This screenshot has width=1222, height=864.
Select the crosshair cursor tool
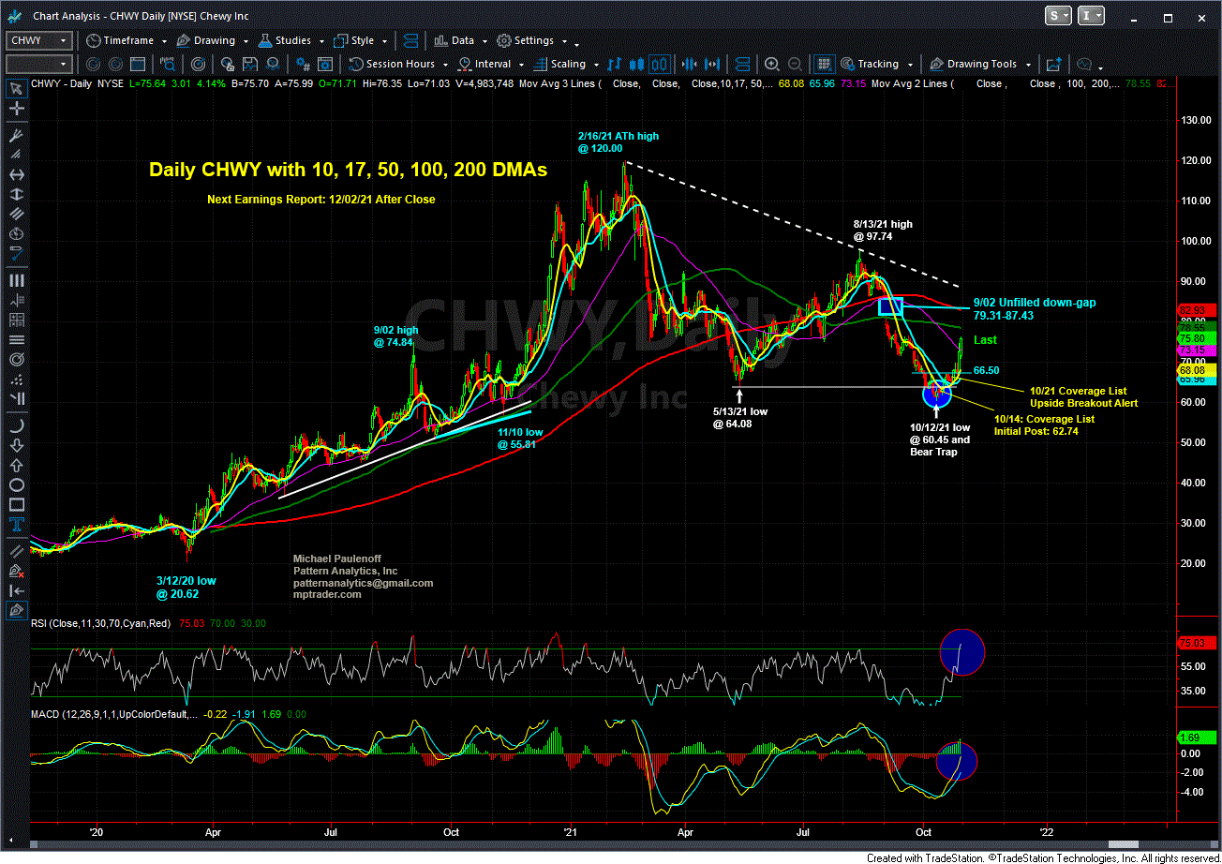click(x=16, y=111)
